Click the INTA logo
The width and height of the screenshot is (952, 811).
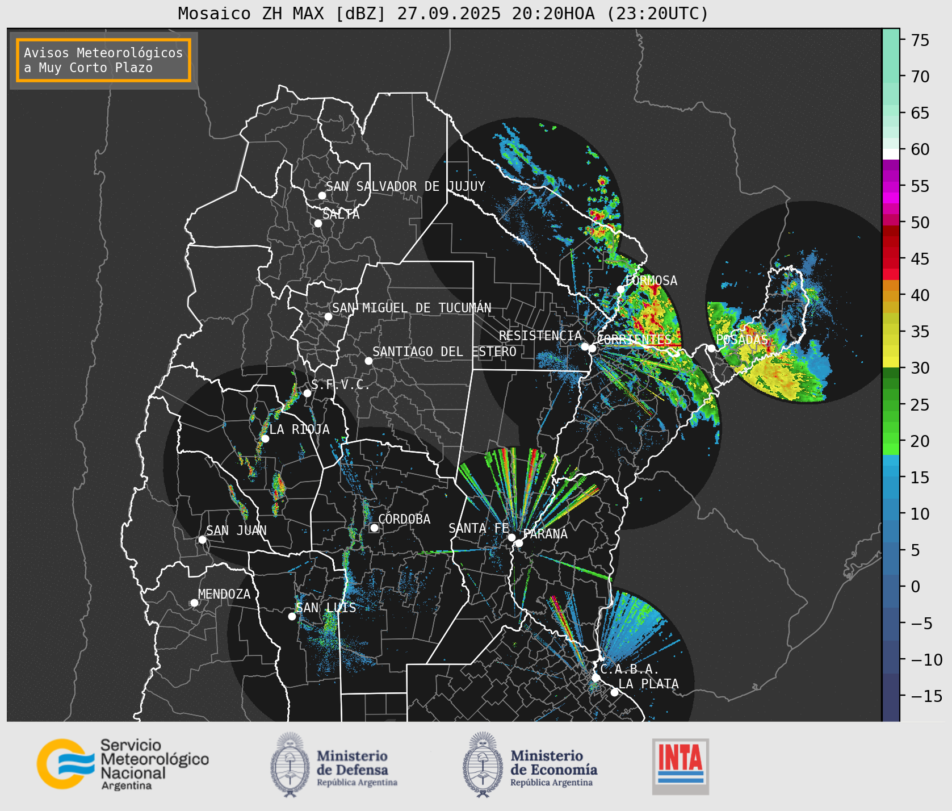[680, 766]
